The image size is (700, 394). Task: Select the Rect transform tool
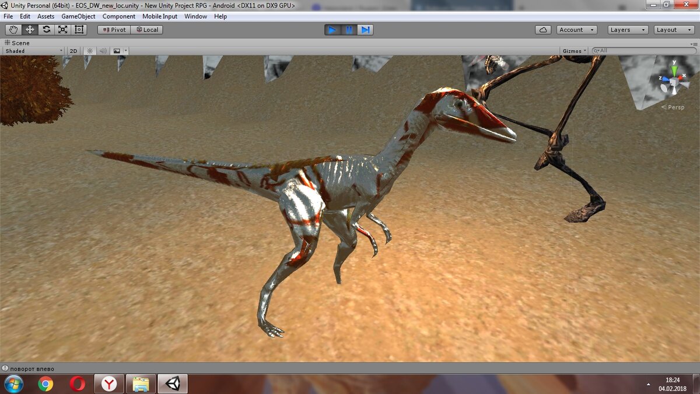click(79, 30)
